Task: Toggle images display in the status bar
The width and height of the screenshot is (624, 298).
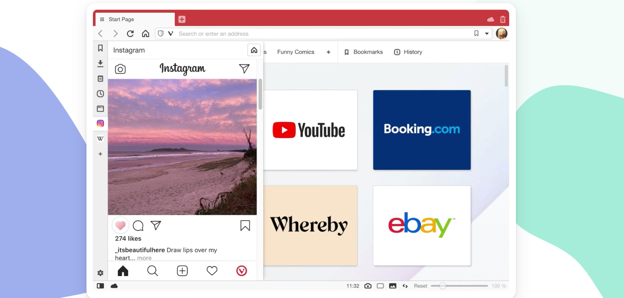Action: (393, 286)
